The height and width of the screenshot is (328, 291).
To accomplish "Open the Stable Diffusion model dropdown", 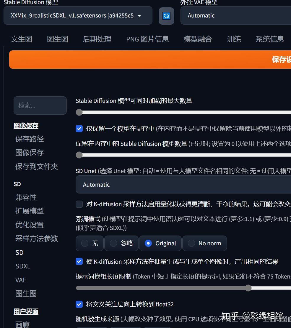I will click(78, 15).
